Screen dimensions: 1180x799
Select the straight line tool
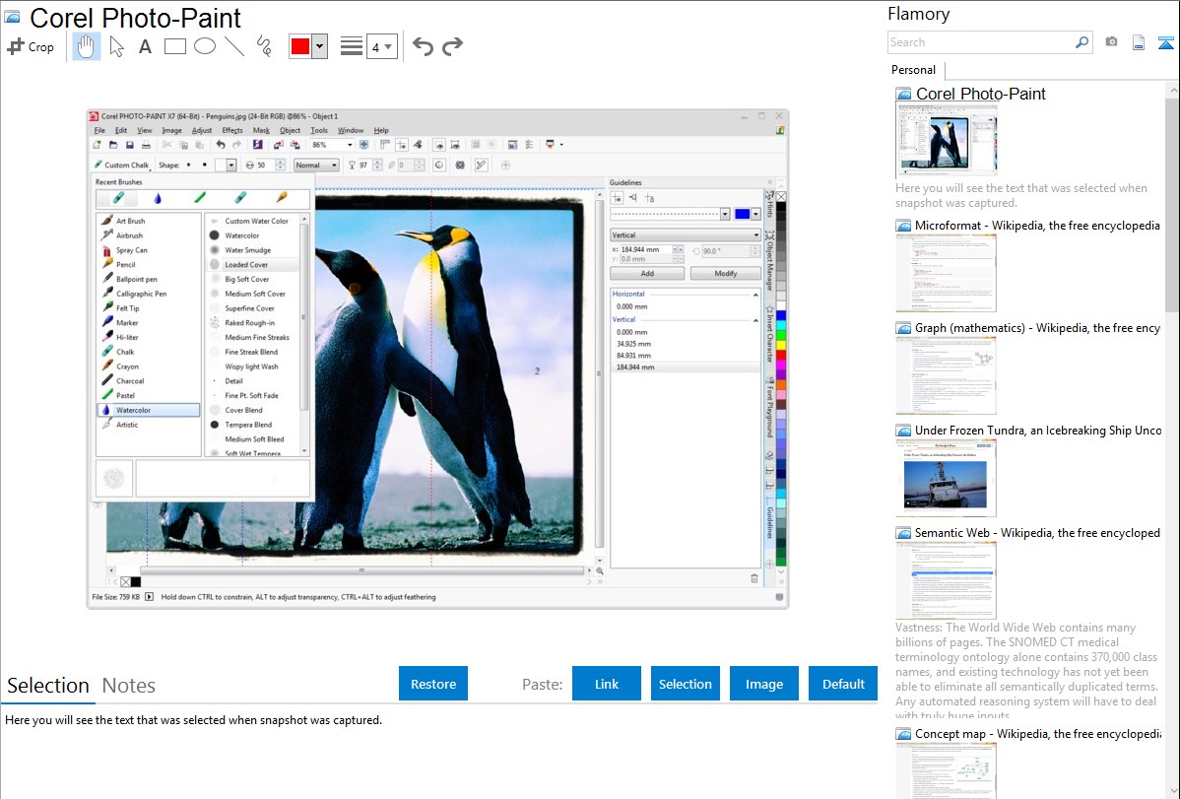click(x=234, y=46)
